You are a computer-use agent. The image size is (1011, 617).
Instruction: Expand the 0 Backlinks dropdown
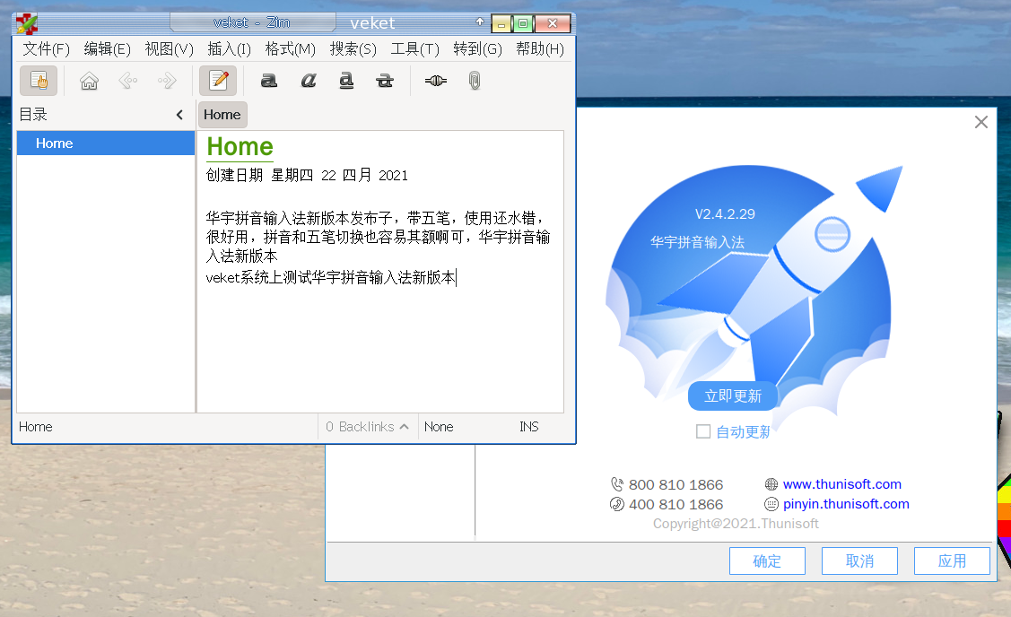(367, 427)
